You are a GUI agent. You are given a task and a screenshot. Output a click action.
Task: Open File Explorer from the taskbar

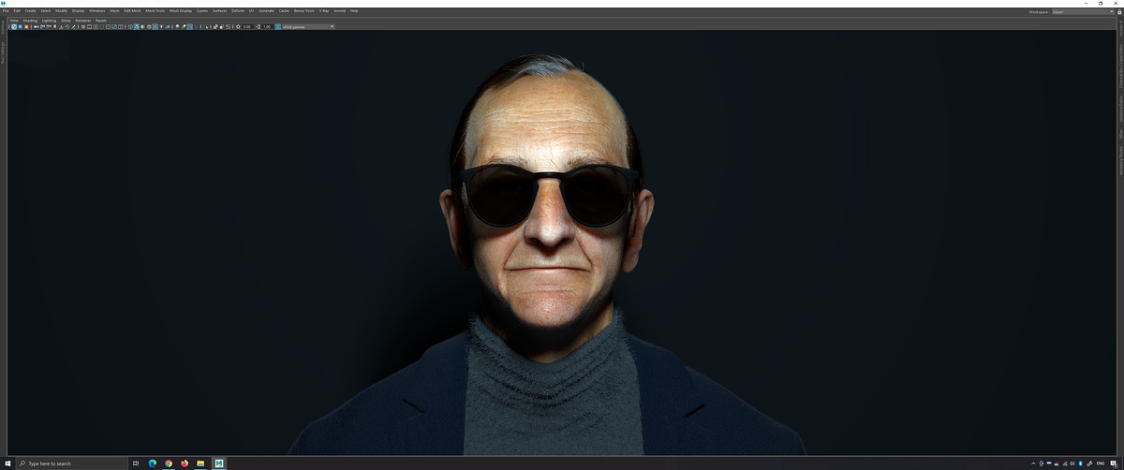point(200,463)
